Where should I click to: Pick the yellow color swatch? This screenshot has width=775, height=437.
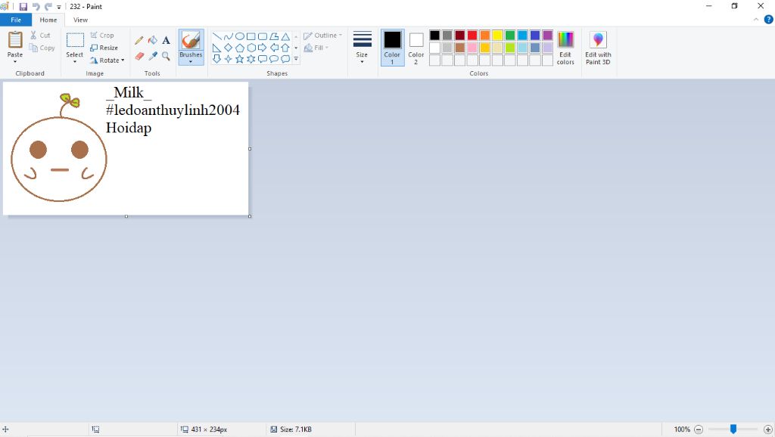(498, 35)
